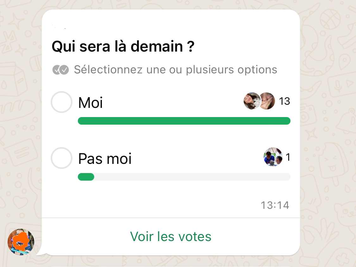Viewport: 356px width, 267px height.
Task: Click the vote count 1 for Pas moi
Action: click(288, 157)
